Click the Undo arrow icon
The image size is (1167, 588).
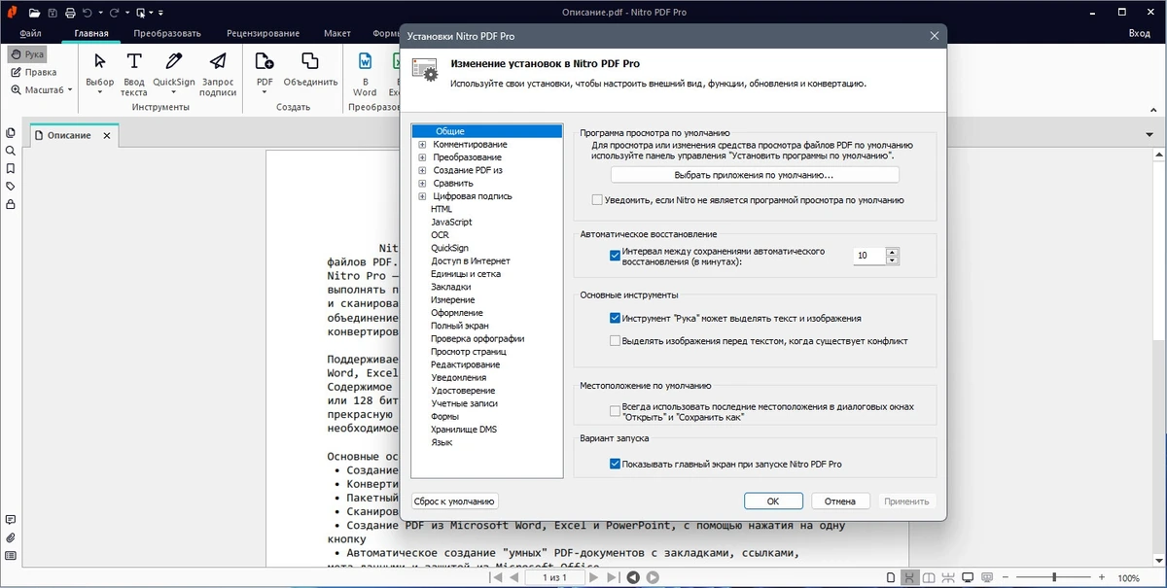pos(88,13)
